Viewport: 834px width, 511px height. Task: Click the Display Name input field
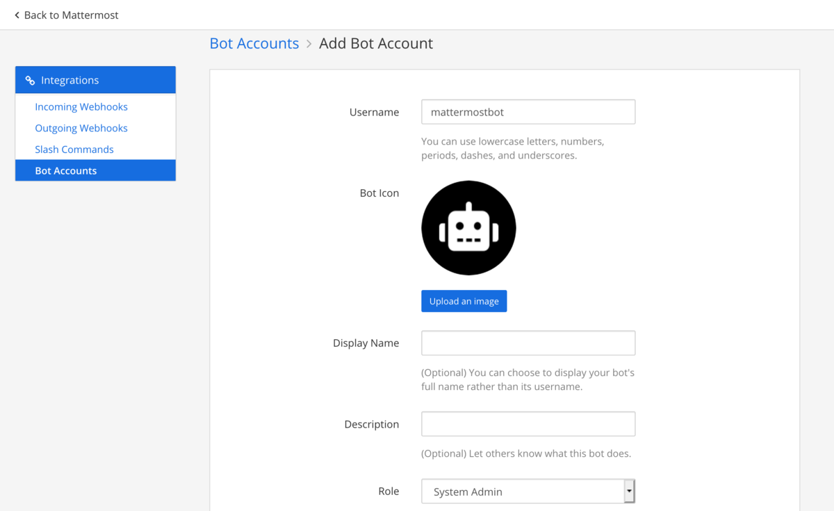pos(528,343)
